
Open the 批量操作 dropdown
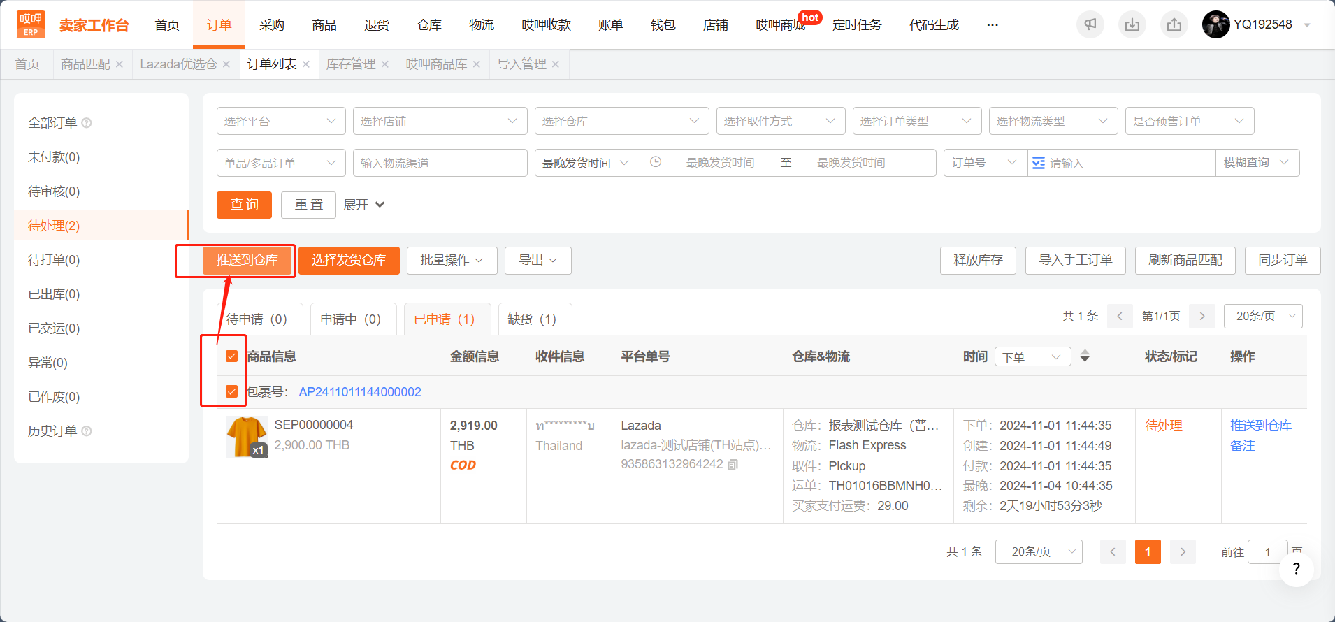452,260
